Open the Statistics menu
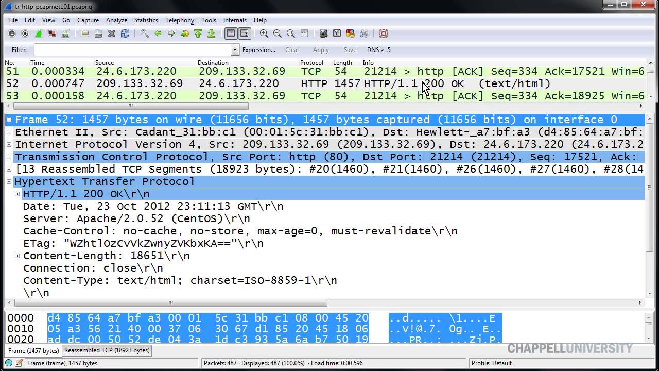The image size is (659, 371). 146,20
